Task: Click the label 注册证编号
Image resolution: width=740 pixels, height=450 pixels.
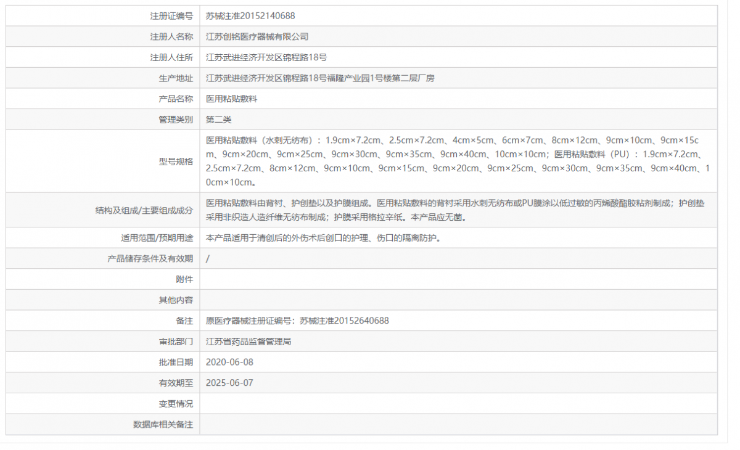Action: (x=171, y=16)
